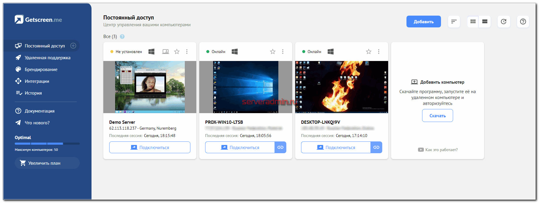The width and height of the screenshot is (539, 203).
Task: Switch to grid view layout
Action: pyautogui.click(x=473, y=22)
